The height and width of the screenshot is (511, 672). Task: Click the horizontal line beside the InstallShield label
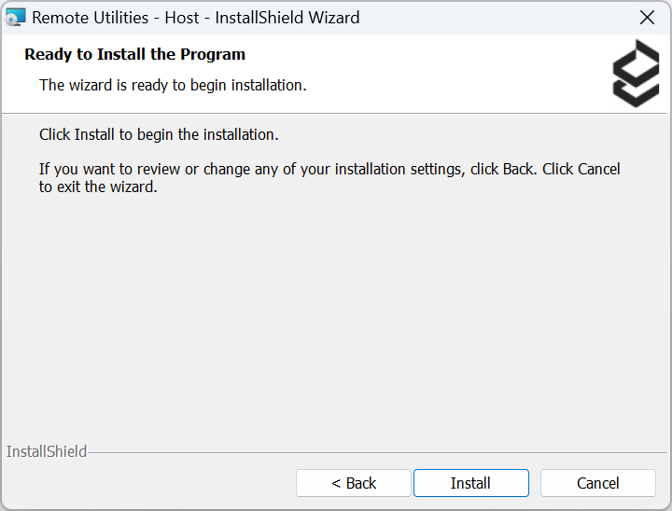click(x=373, y=453)
